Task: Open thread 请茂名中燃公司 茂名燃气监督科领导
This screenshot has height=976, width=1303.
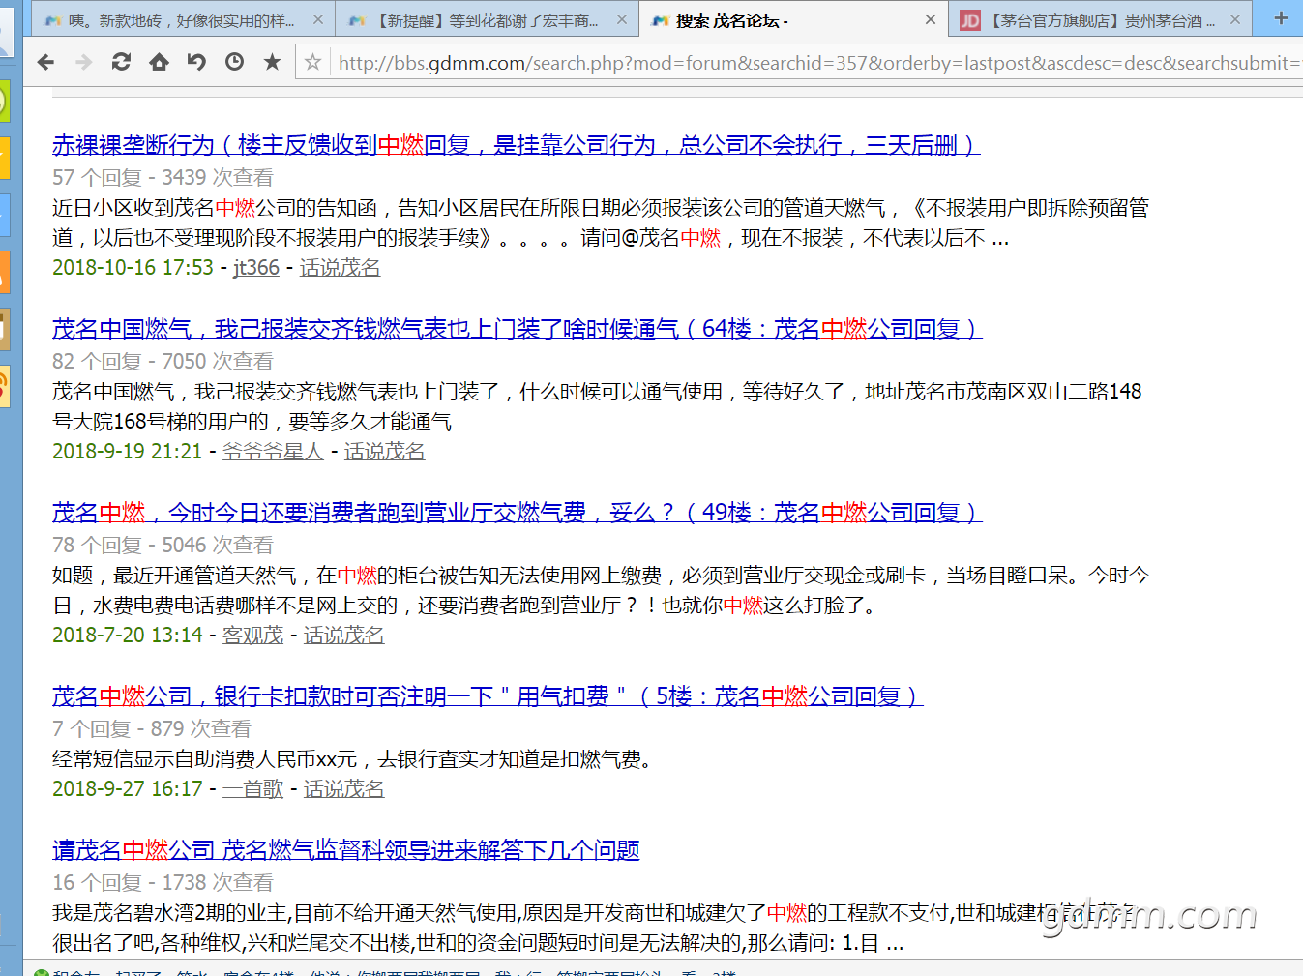Action: (x=346, y=850)
